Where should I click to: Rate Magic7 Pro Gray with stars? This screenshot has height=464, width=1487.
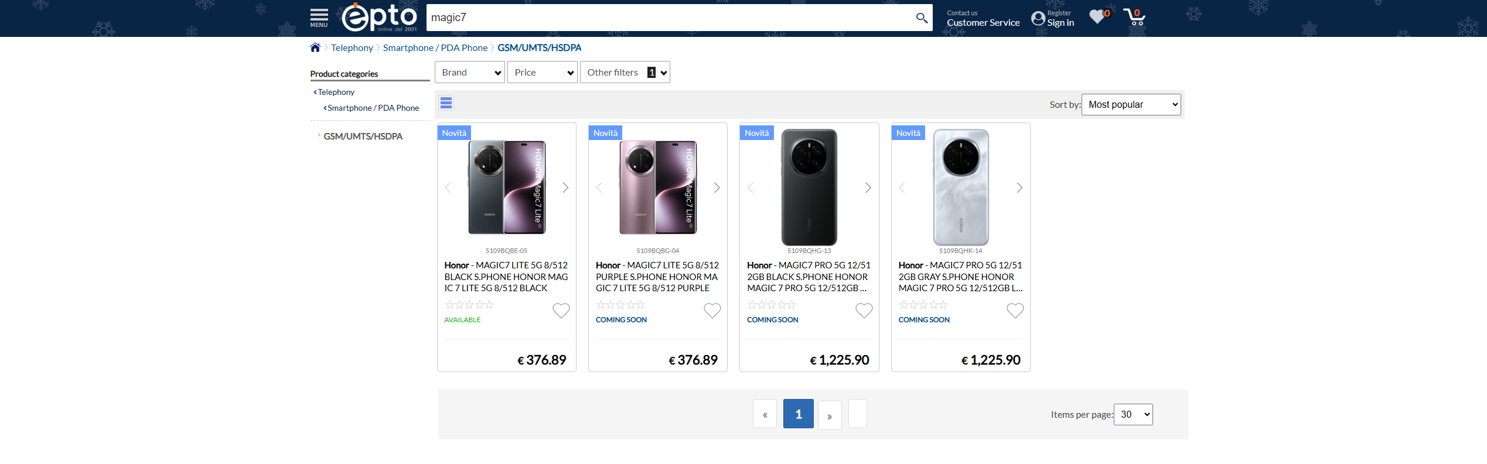pos(923,305)
